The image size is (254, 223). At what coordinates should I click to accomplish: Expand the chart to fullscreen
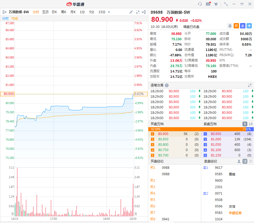click(x=138, y=12)
